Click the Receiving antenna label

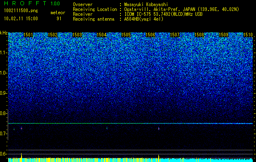94,19
